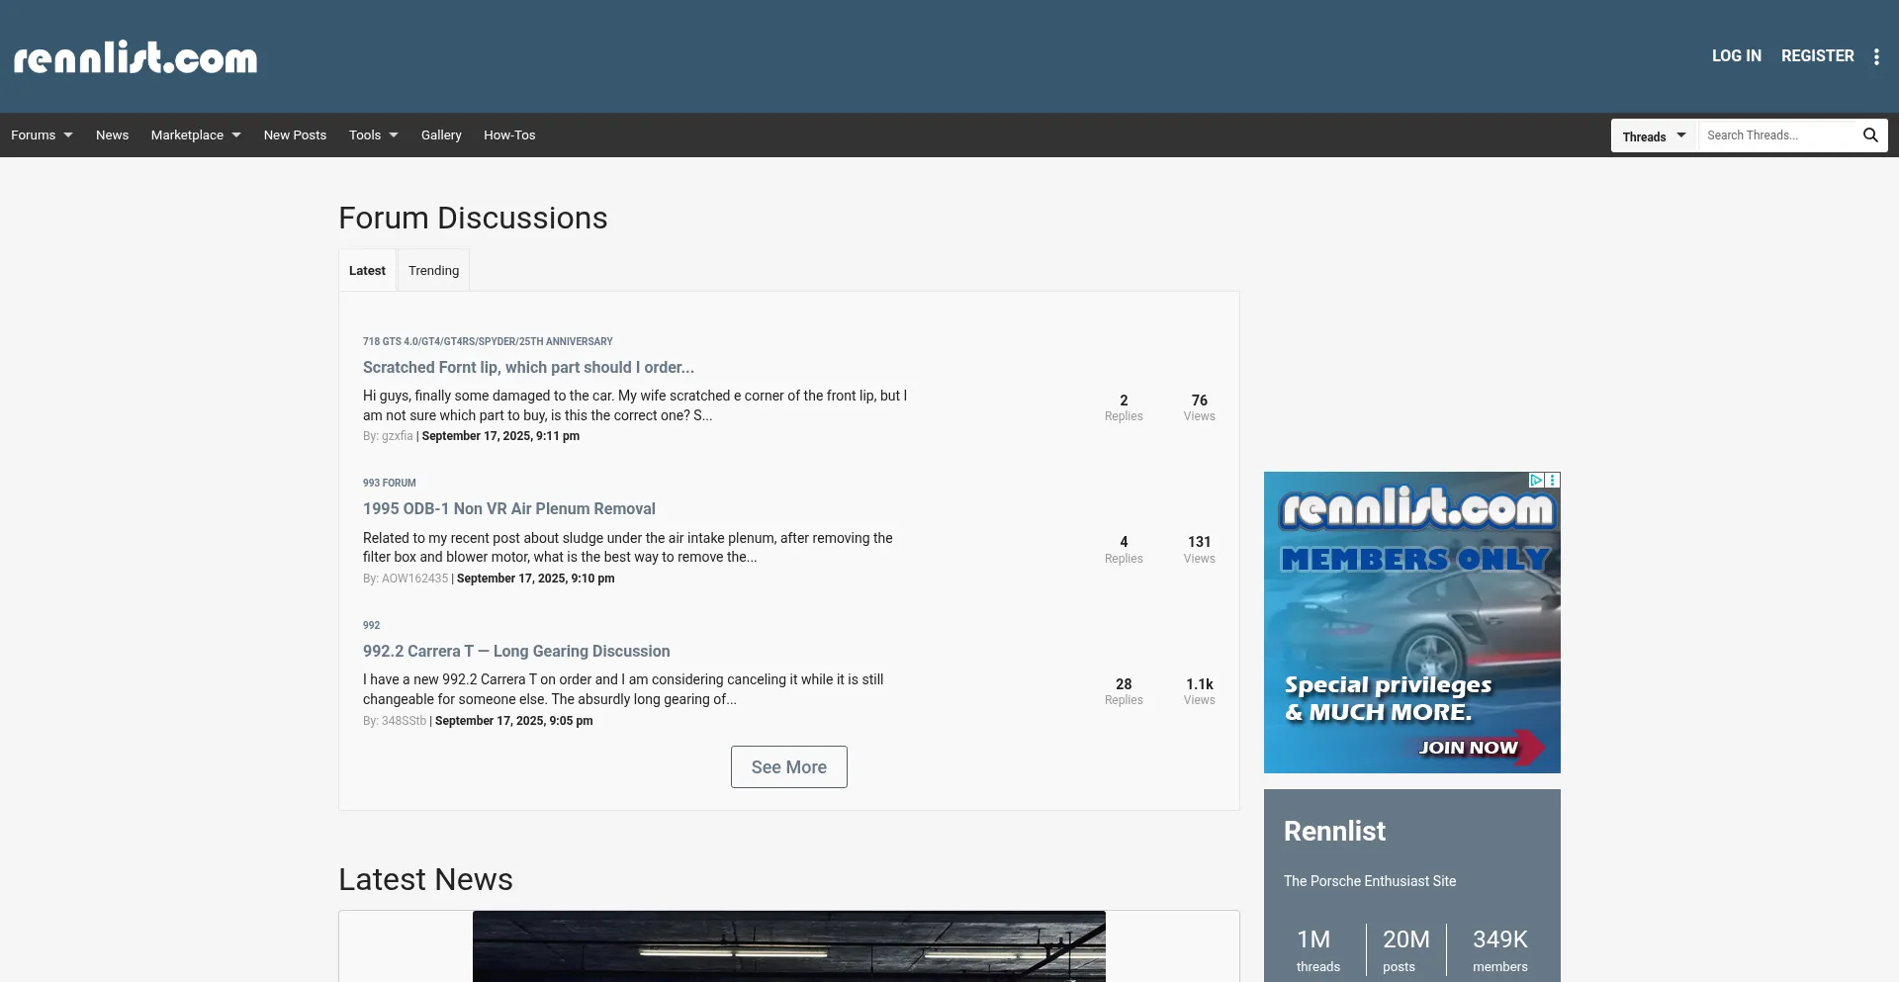1899x982 pixels.
Task: Click the 718 GTS 4.0/GT4 forum category label
Action: tap(488, 341)
